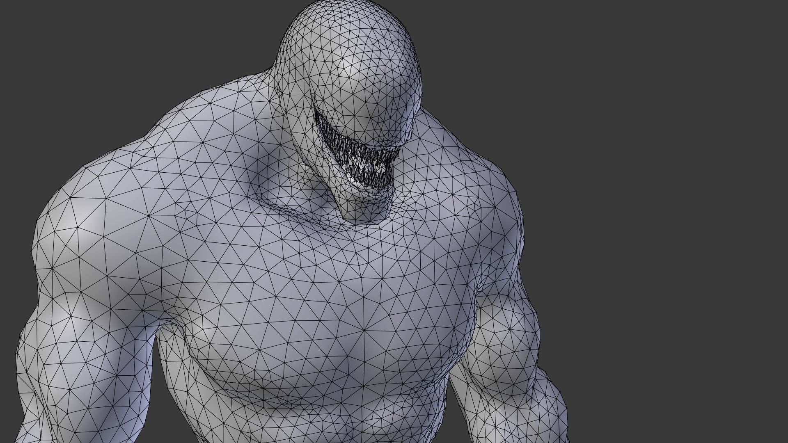
Task: Click the empty gray background top-right
Action: [x=657, y=62]
